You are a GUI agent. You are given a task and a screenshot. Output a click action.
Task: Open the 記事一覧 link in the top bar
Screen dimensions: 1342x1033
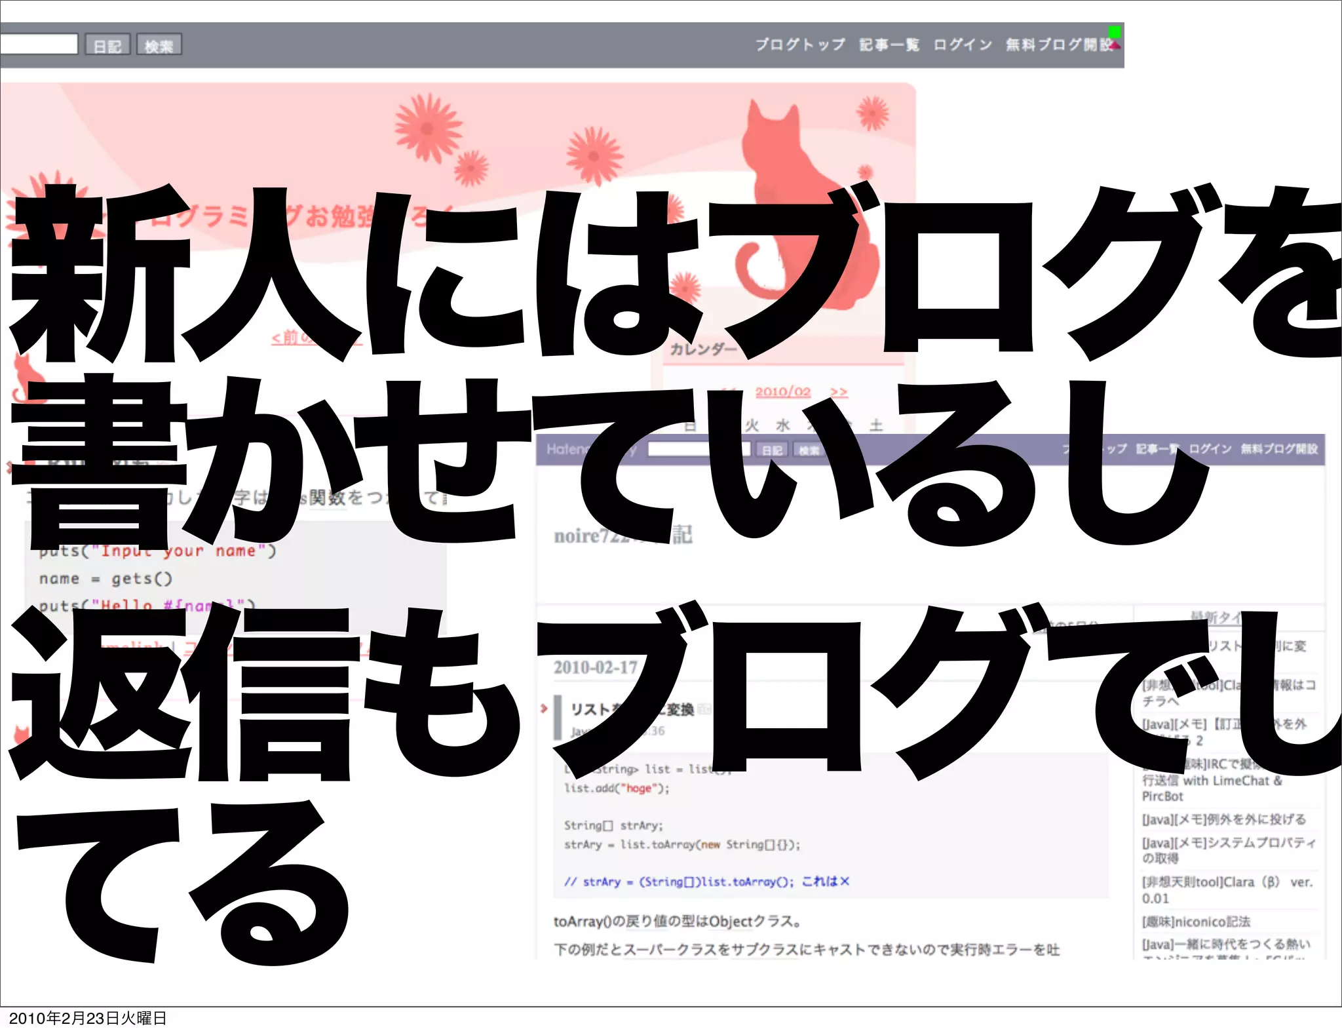coord(889,45)
